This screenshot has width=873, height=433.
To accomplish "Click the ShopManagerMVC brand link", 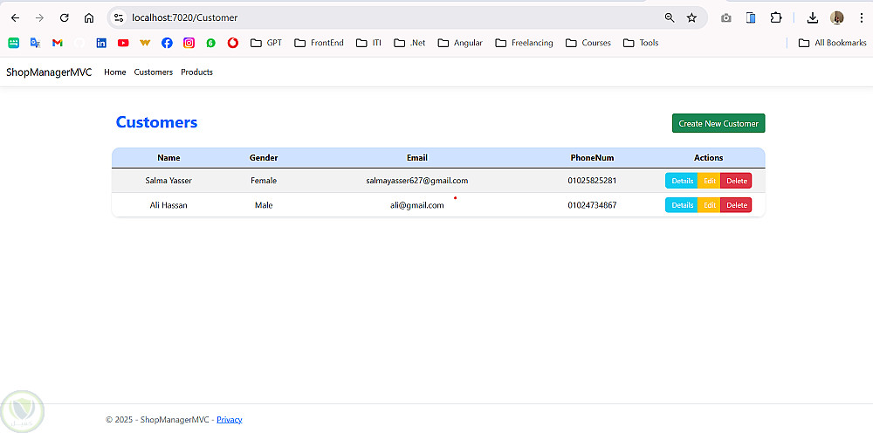I will (49, 72).
